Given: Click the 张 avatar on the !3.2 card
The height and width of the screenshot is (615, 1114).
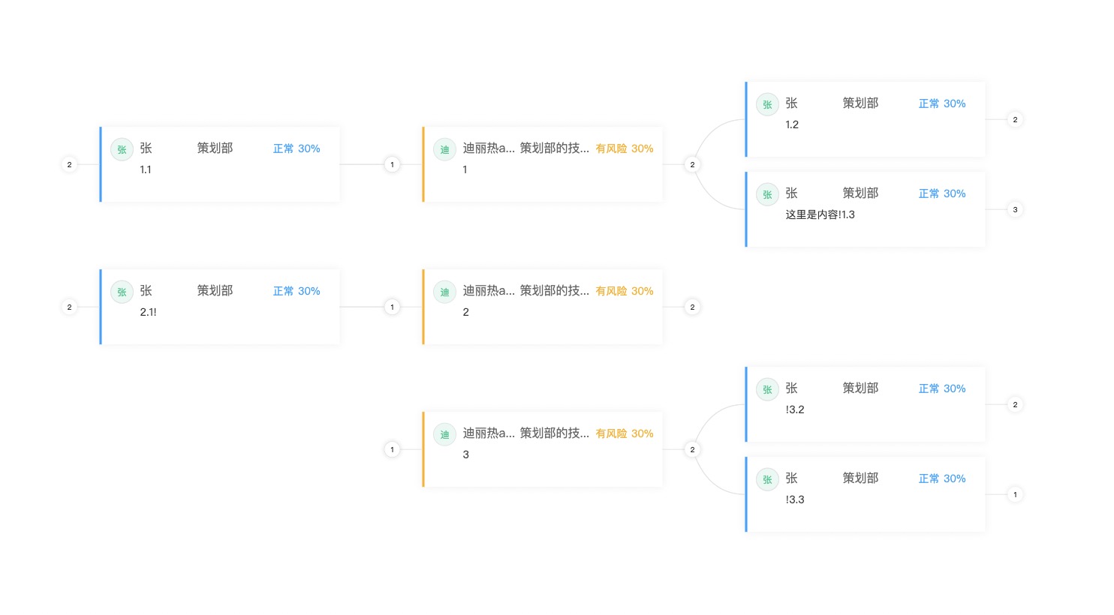Looking at the screenshot, I should click(767, 389).
